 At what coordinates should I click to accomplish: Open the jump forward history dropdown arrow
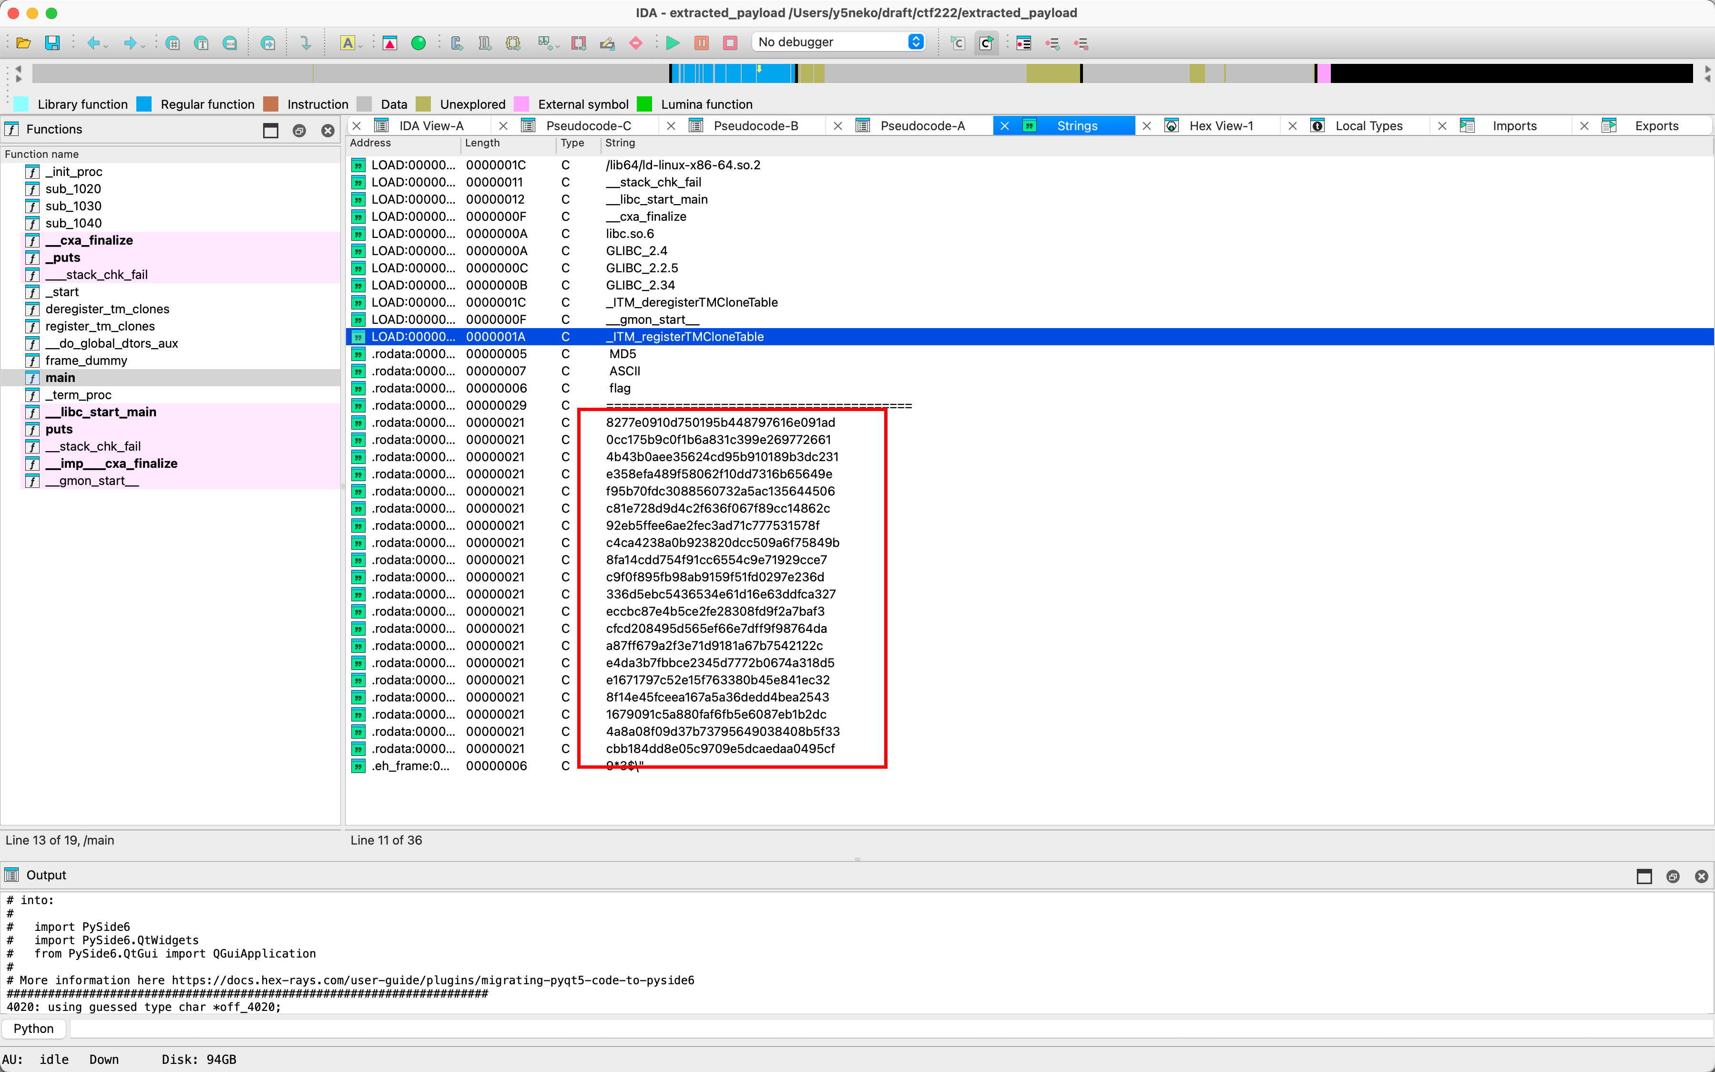(x=143, y=45)
